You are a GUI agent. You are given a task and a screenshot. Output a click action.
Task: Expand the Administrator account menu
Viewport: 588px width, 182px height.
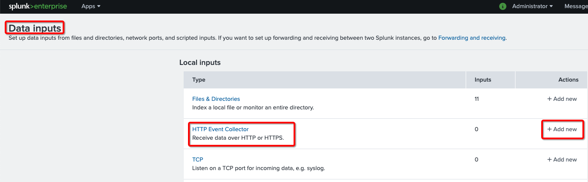click(532, 6)
